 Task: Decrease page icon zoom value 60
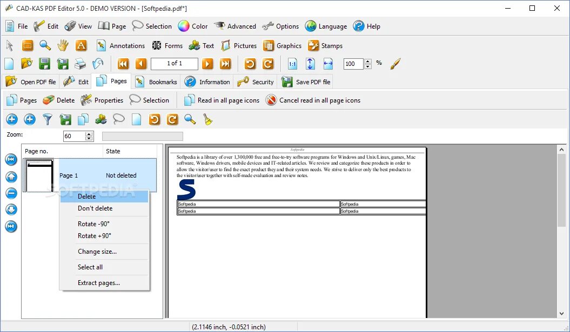(89, 138)
